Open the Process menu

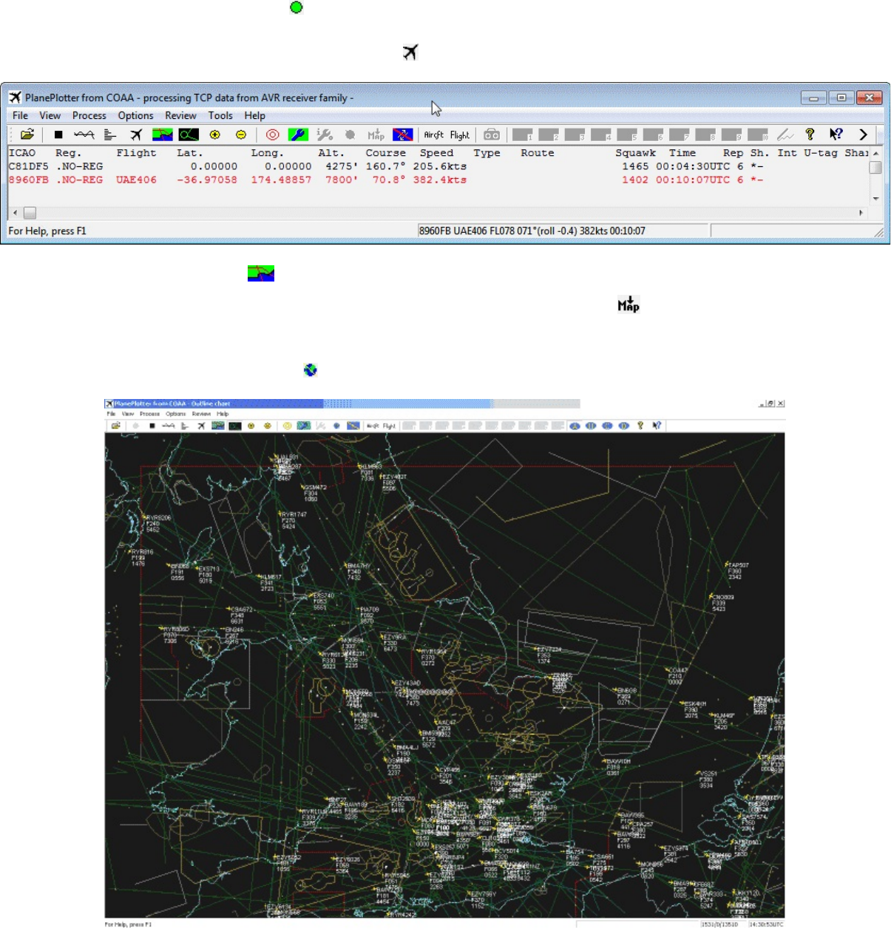pyautogui.click(x=89, y=115)
